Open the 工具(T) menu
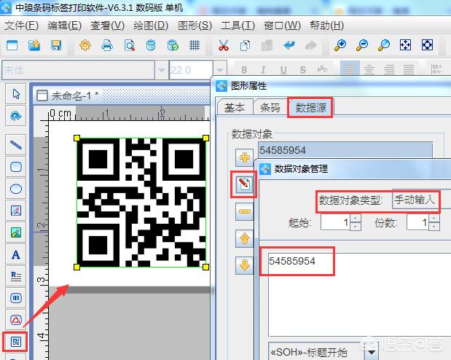451x360 pixels. 238,26
